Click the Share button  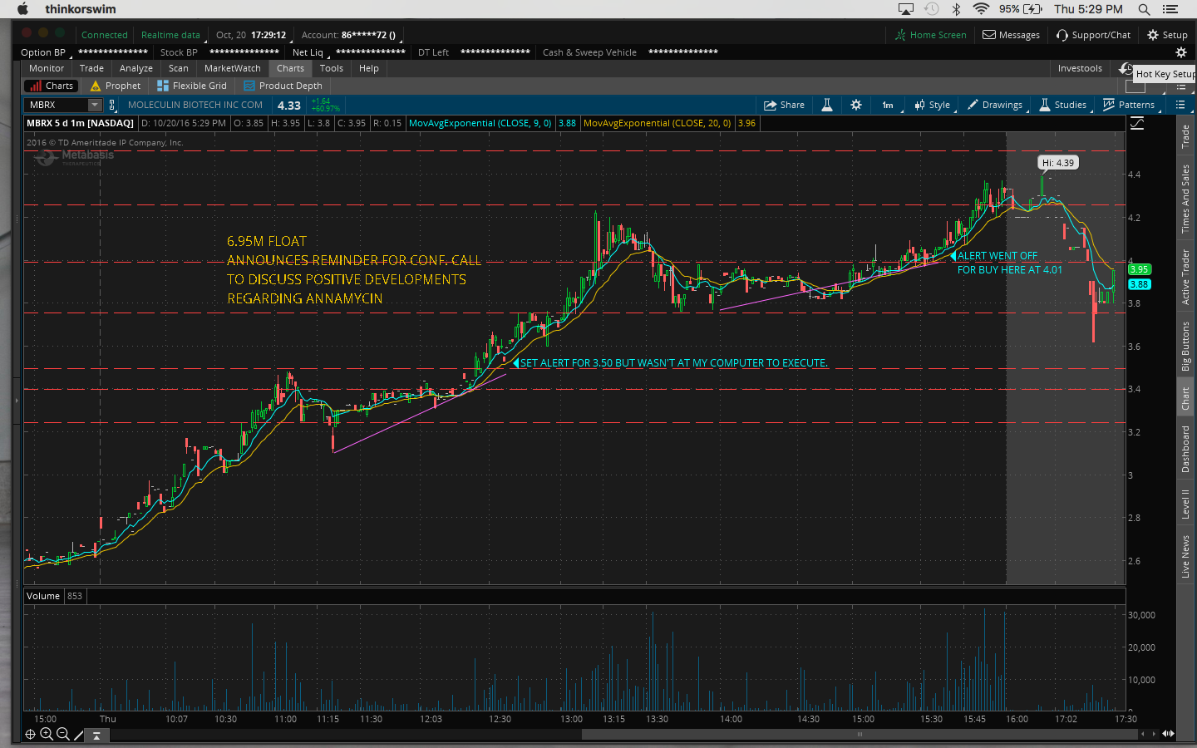click(784, 105)
